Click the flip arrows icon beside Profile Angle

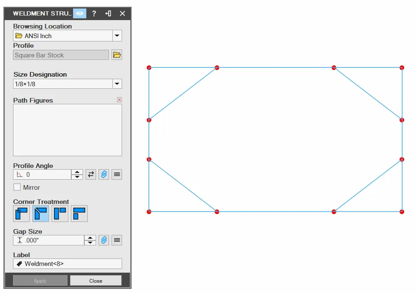coord(91,175)
